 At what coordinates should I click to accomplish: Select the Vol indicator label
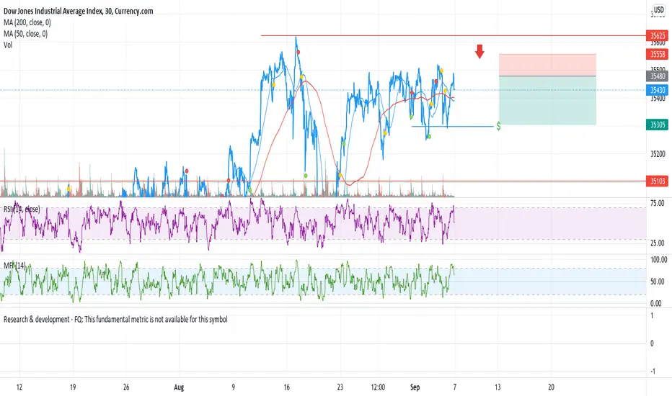8,45
